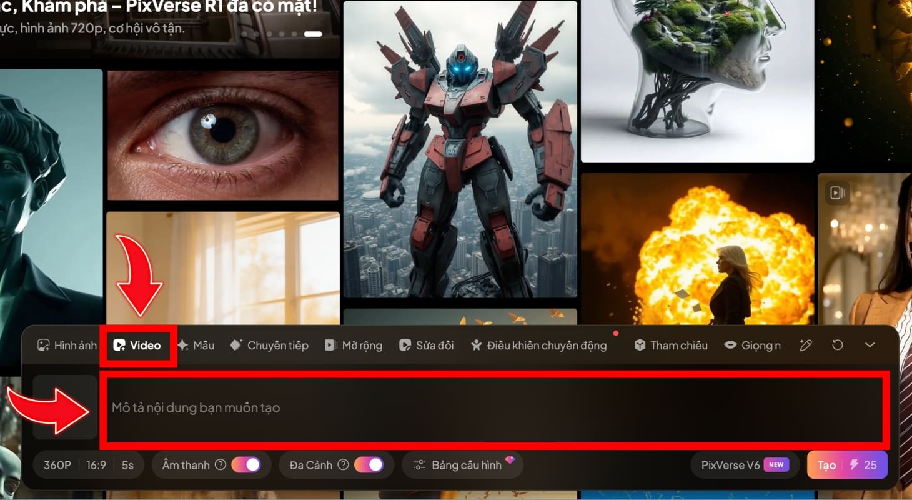Viewport: 912px width, 500px height.
Task: Collapse the toolbar with the chevron arrow
Action: [x=870, y=344]
